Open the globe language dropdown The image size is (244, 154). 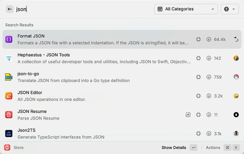(230, 9)
